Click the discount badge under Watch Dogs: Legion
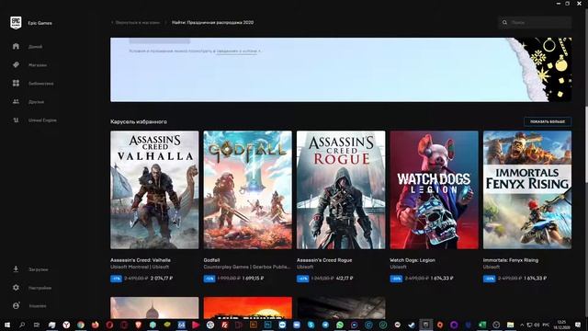The height and width of the screenshot is (331, 588). [396, 279]
